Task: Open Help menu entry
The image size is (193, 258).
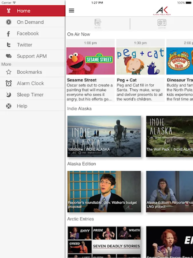Action: (33, 106)
